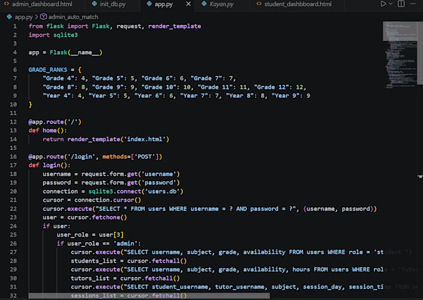This screenshot has height=300, width=423.
Task: Click "sqlite3.connect('users.db')" on line 20
Action: (136, 191)
